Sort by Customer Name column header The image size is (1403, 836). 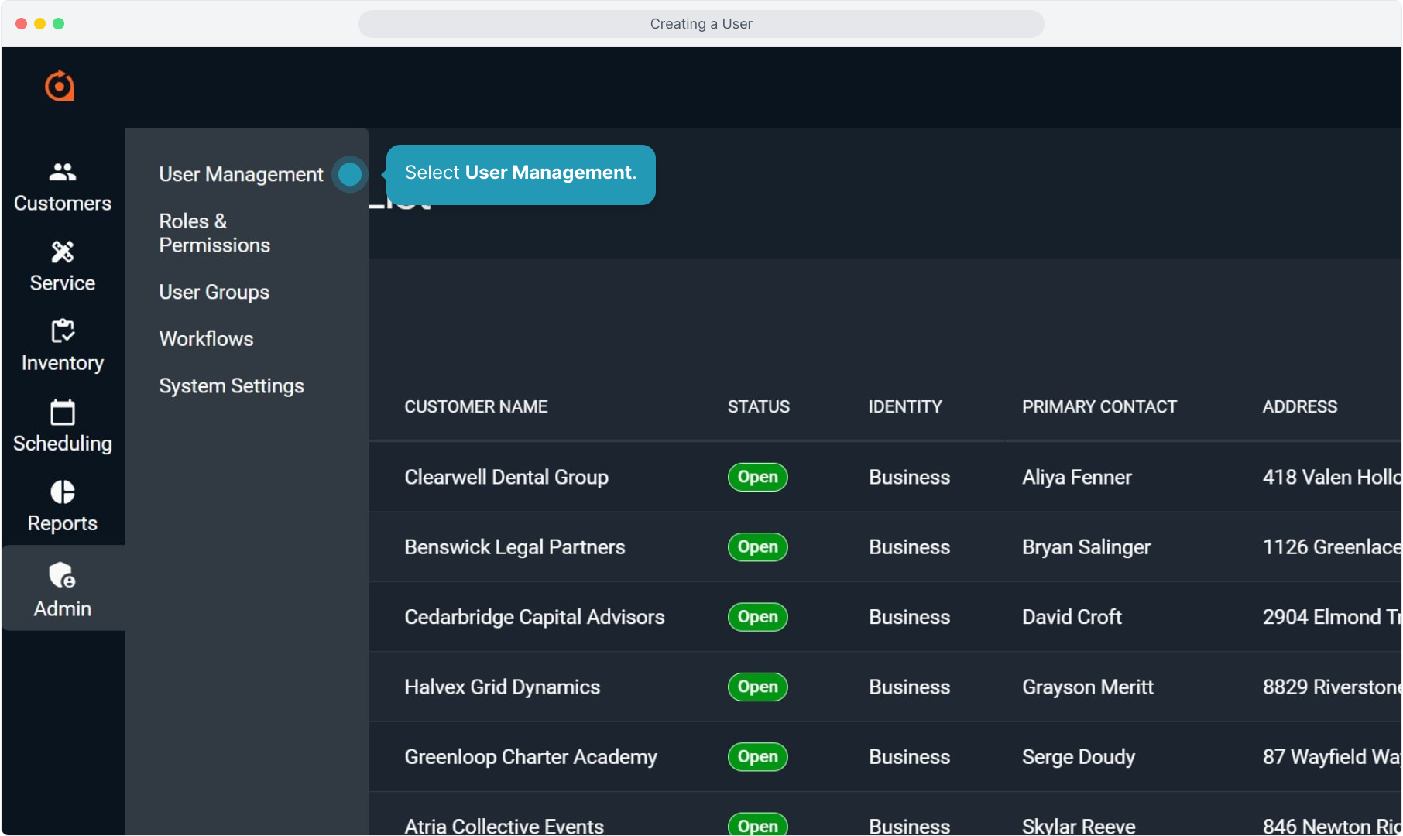pos(475,406)
